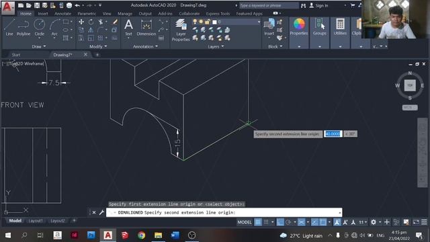The width and height of the screenshot is (430, 242).
Task: Click the Trim tool in Modify
Action: click(101, 22)
